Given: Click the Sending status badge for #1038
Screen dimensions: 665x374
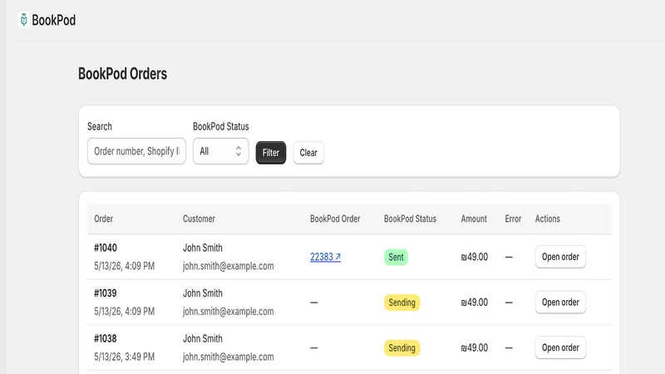Looking at the screenshot, I should [x=401, y=347].
